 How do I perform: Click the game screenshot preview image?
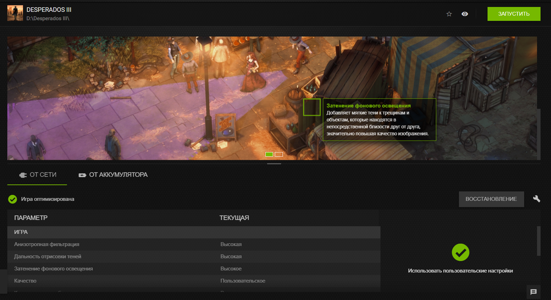point(272,98)
